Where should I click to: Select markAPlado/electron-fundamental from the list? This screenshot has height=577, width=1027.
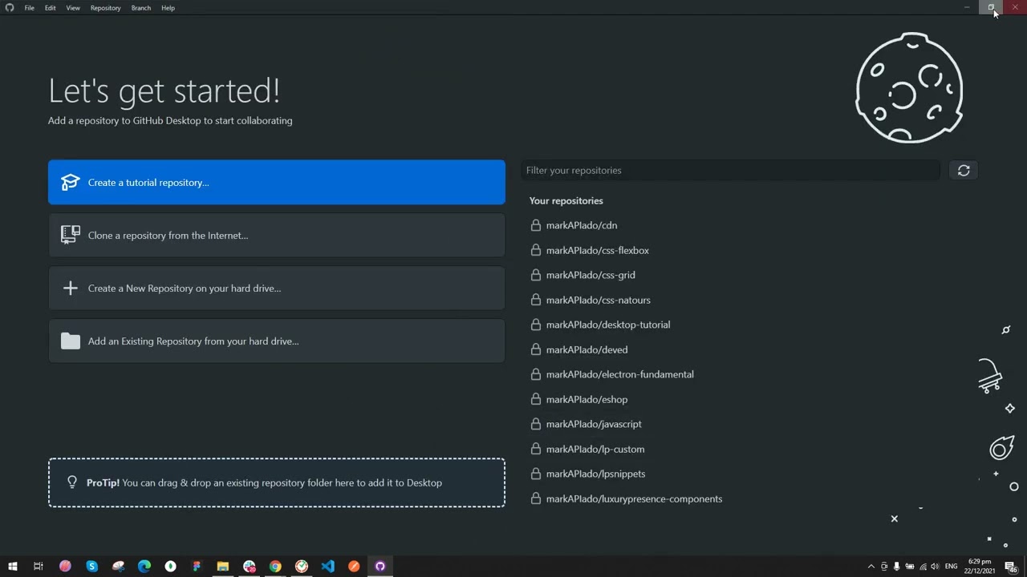(x=619, y=374)
